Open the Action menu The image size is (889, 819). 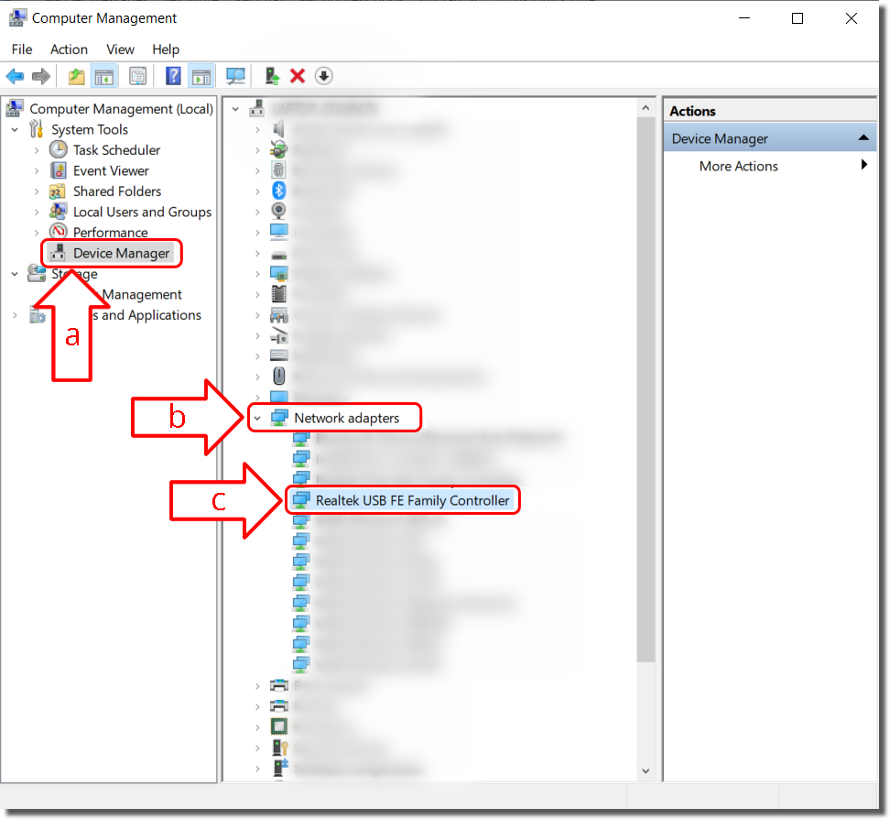tap(69, 49)
